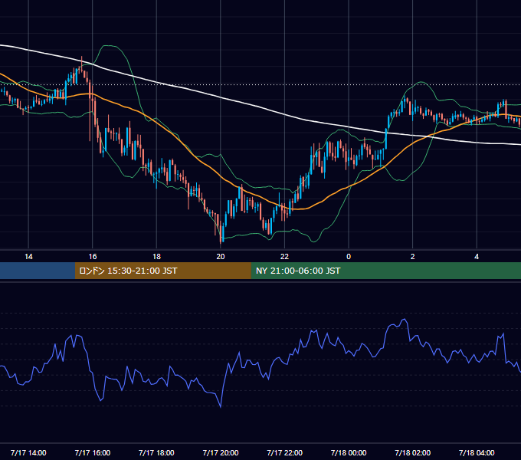Click the 20 hour label on the price chart axis

click(221, 257)
